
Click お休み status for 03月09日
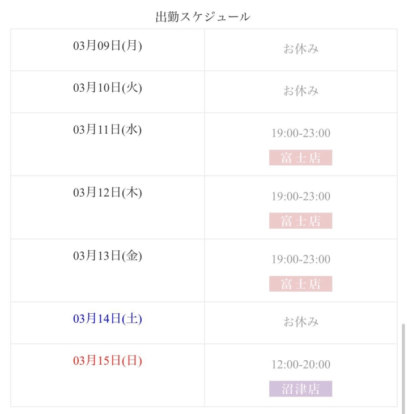click(x=301, y=49)
